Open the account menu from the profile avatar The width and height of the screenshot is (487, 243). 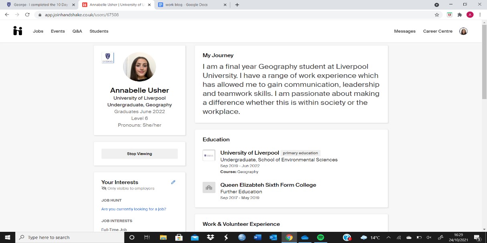(x=463, y=31)
